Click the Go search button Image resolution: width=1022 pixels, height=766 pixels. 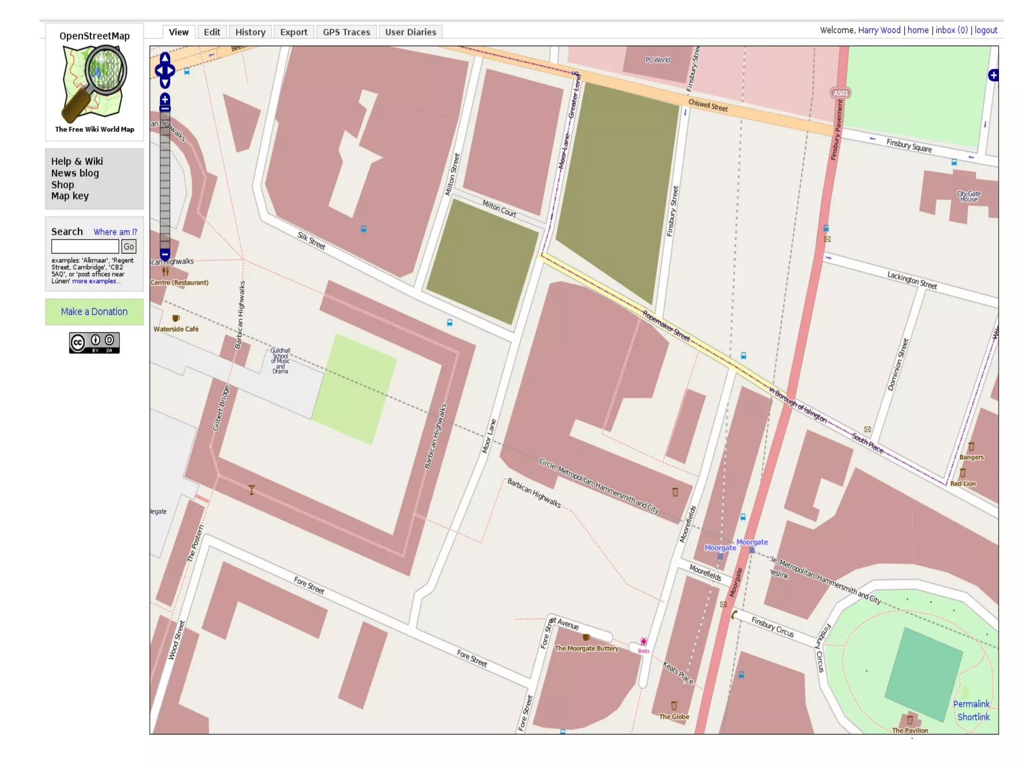(x=129, y=247)
